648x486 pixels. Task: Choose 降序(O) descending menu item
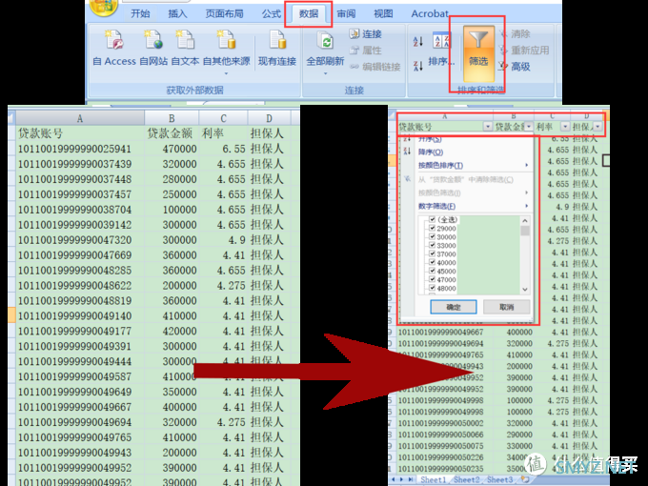point(431,152)
